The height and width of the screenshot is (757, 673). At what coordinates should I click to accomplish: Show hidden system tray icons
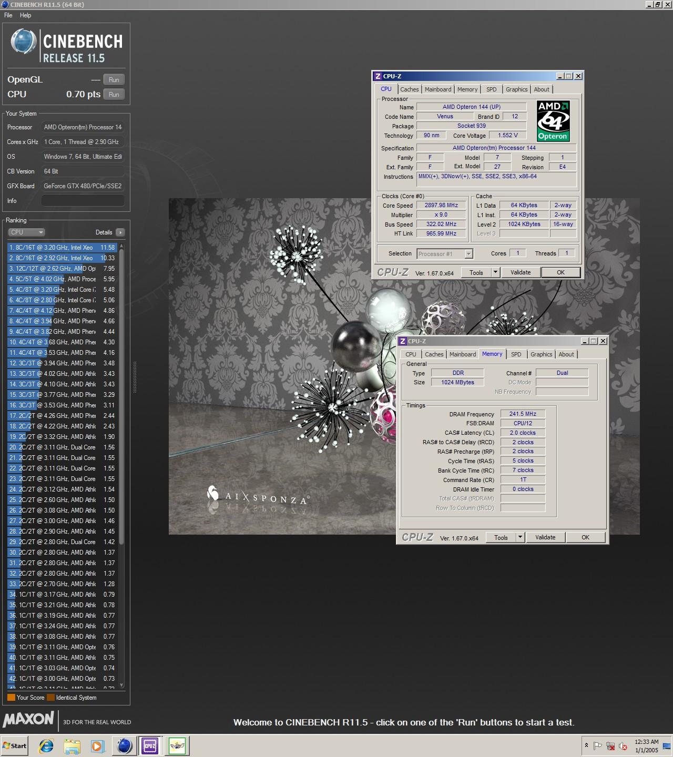[586, 745]
